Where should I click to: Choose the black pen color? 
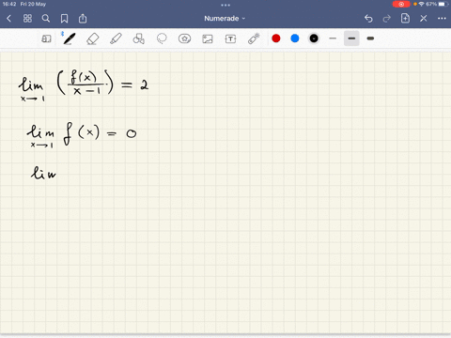[314, 38]
